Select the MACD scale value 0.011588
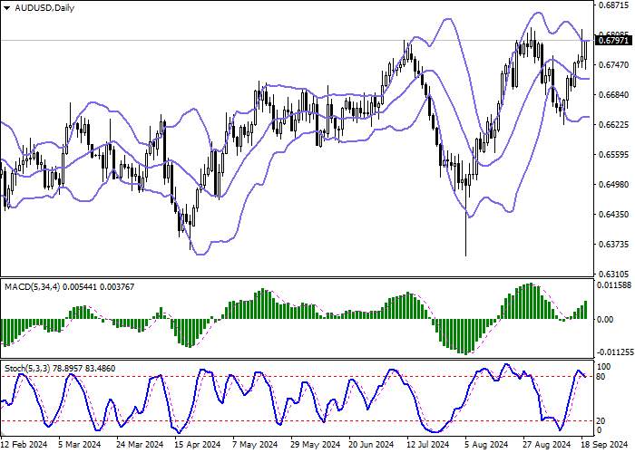Viewport: 635px width, 453px height. (x=615, y=285)
